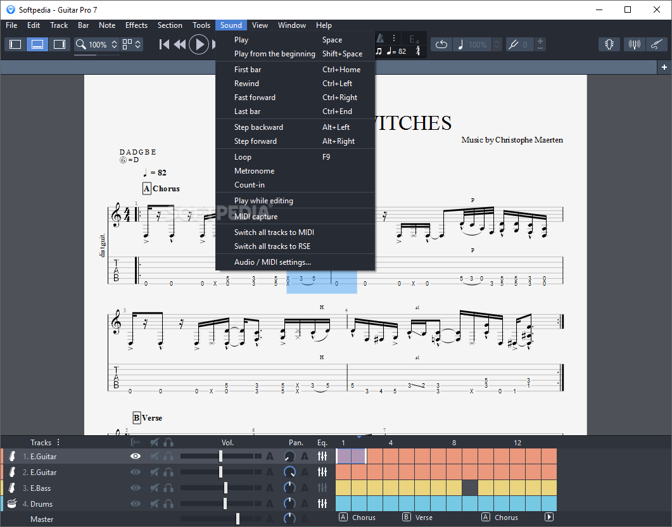Screen dimensions: 672x527
Task: Toggle Metronome in Sound menu
Action: tap(295, 170)
